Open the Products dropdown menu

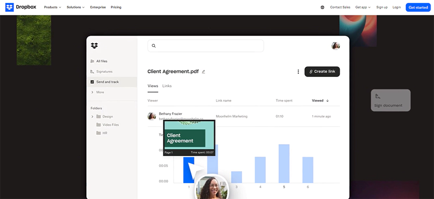53,7
